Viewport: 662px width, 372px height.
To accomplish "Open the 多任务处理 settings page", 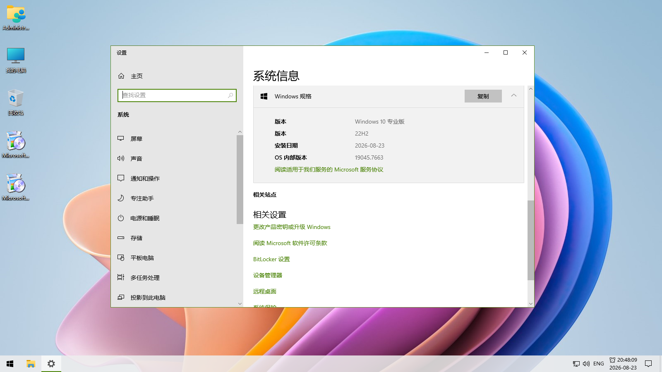I will (174, 277).
